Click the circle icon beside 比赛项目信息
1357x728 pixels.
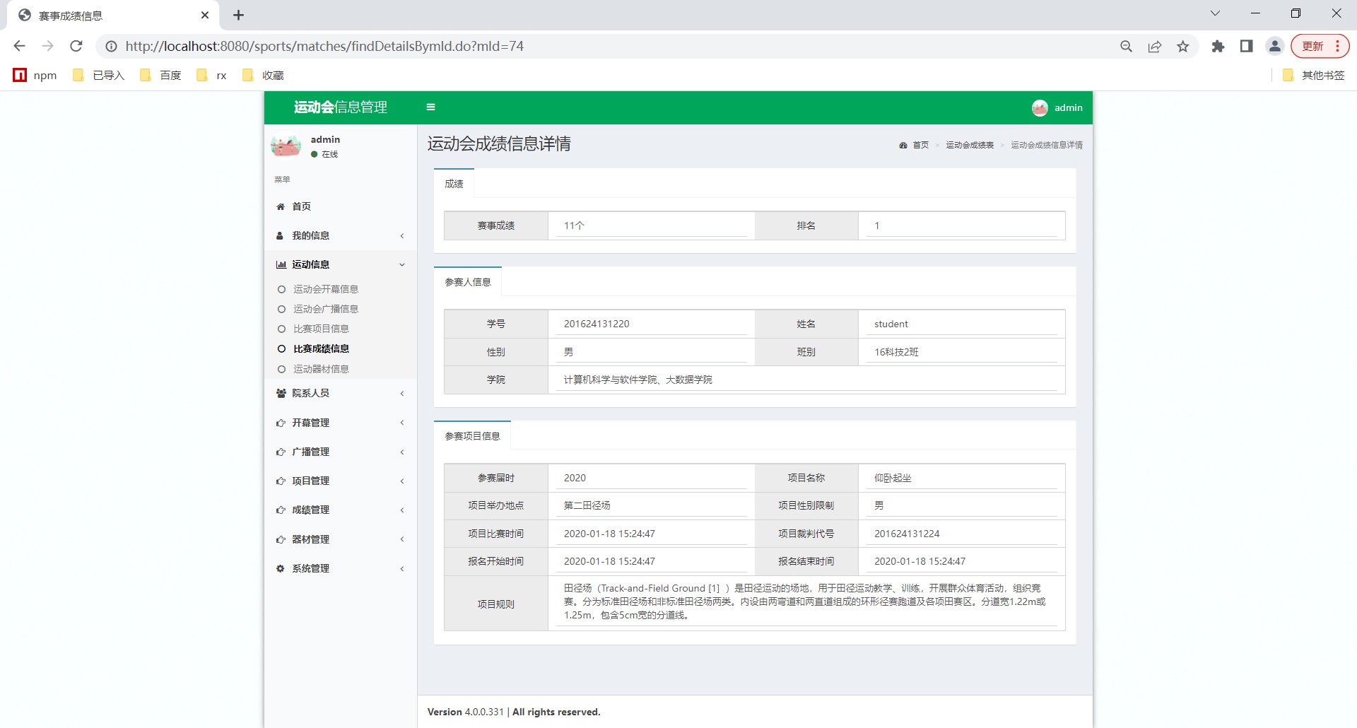pyautogui.click(x=281, y=329)
